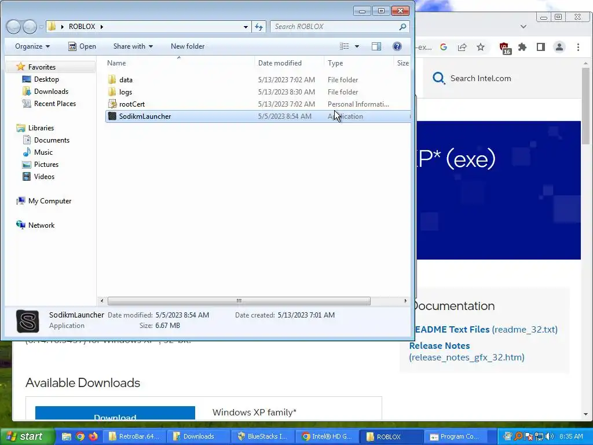The width and height of the screenshot is (593, 445).
Task: Open the Chrome profile avatar
Action: coord(559,47)
